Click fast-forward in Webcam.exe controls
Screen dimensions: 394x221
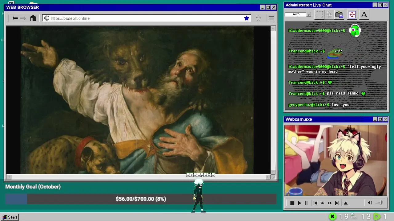pos(330,203)
